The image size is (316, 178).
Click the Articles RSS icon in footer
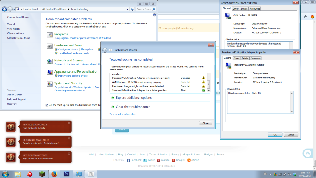(189, 160)
